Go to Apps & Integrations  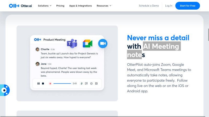pyautogui.click(x=80, y=6)
